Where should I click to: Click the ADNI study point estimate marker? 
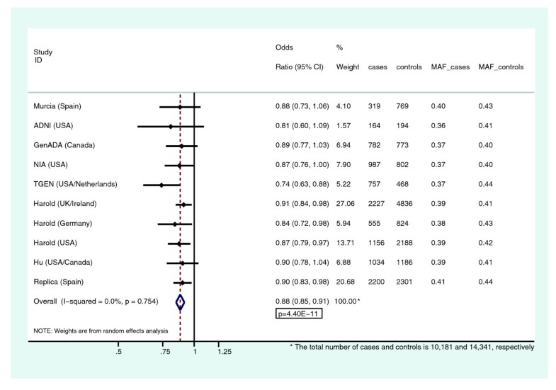[x=171, y=127]
